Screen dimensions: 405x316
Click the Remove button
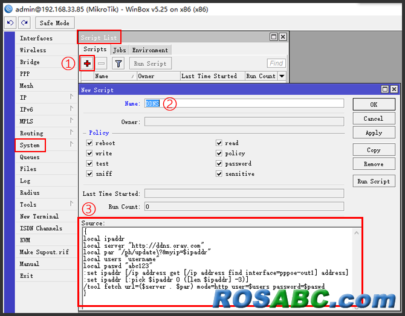click(374, 164)
